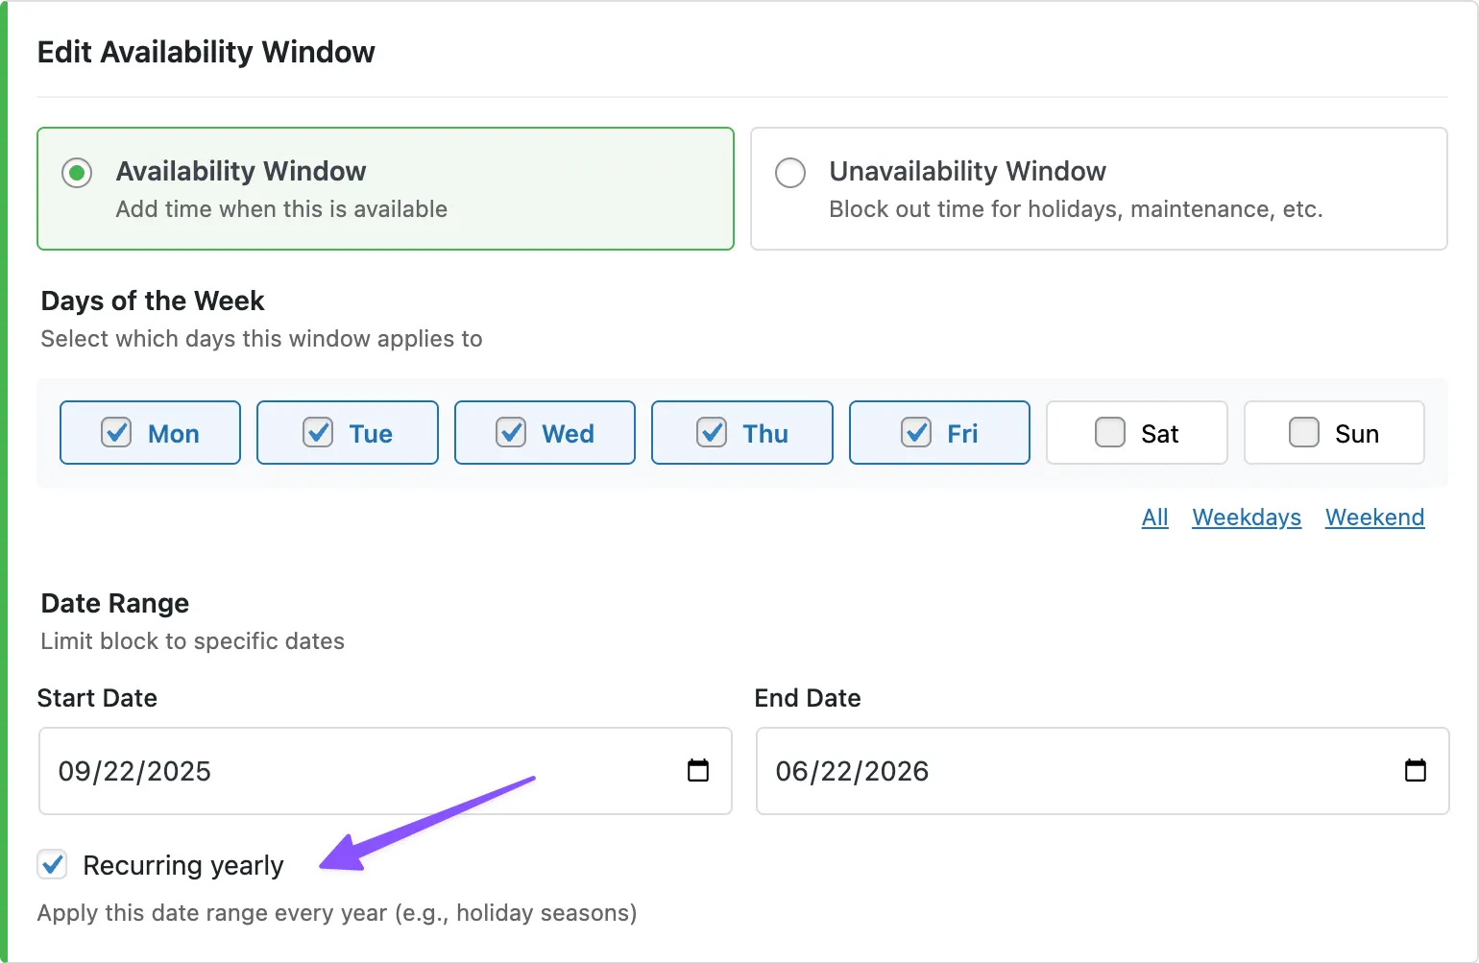Click the All days shortcut link

point(1154,518)
